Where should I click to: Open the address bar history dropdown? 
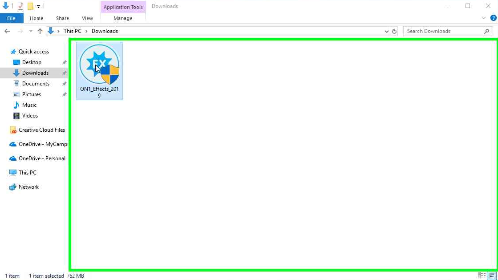387,31
